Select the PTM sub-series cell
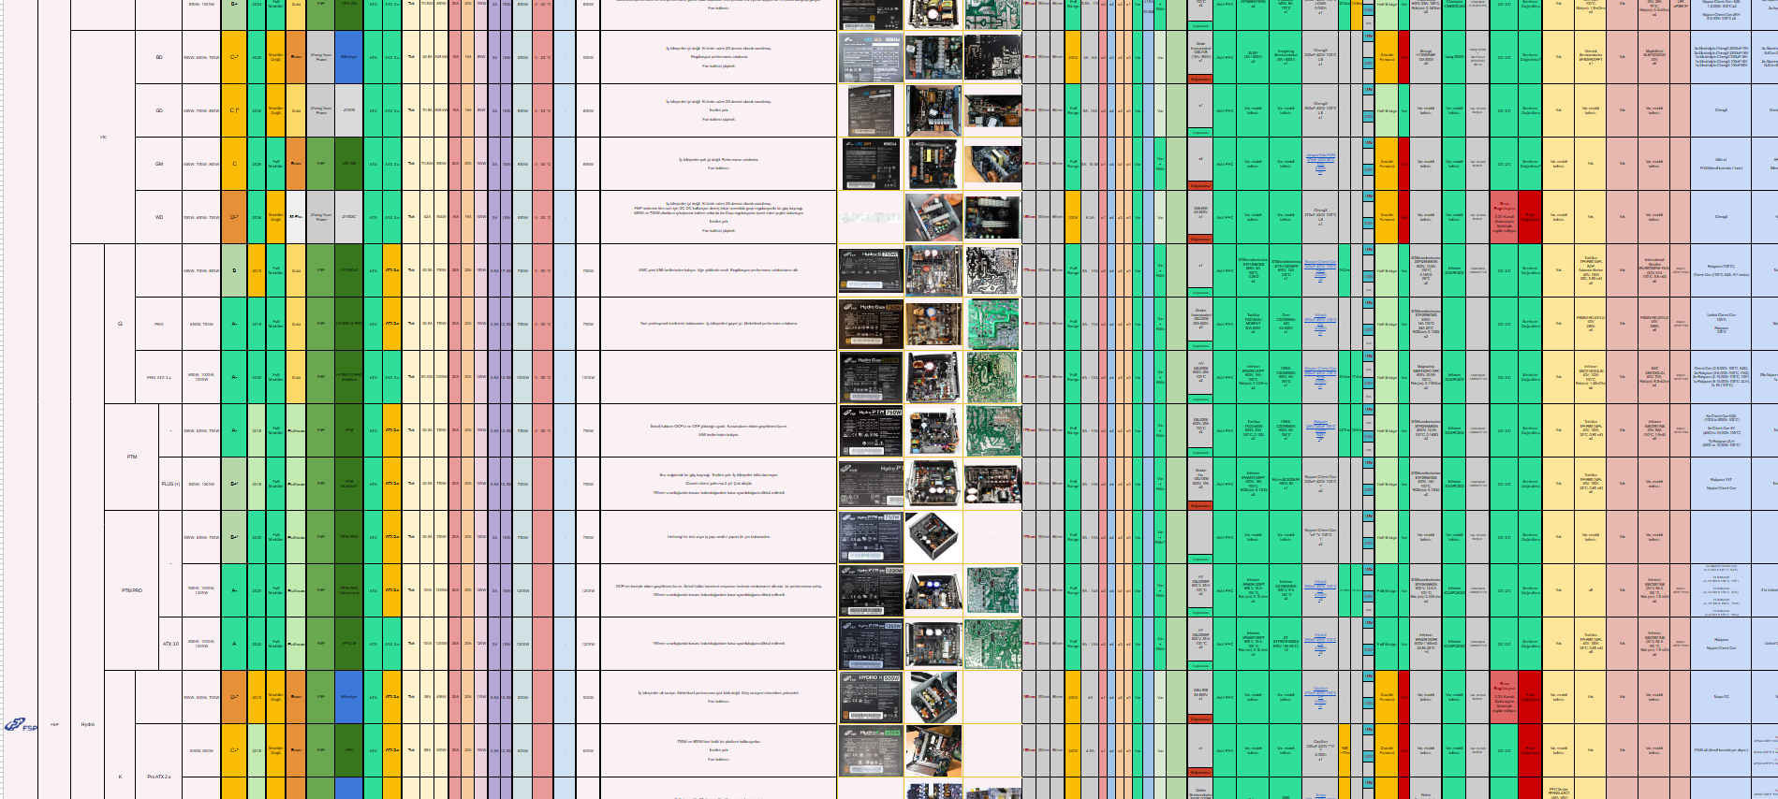Viewport: 1778px width, 799px height. (132, 457)
